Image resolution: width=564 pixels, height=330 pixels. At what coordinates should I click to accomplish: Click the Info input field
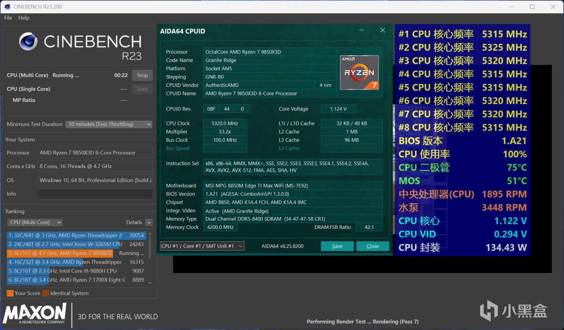pos(95,194)
